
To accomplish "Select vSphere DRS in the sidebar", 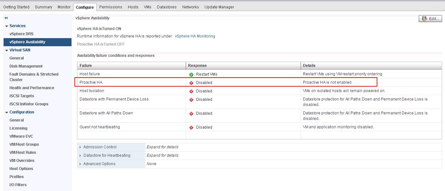I will pos(21,34).
